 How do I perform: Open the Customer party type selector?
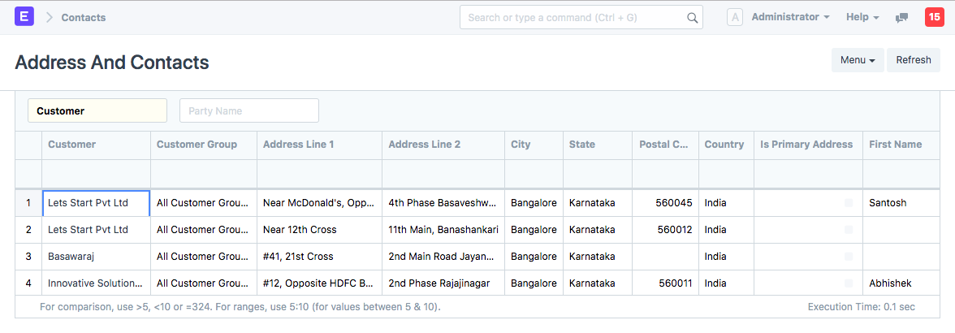click(x=97, y=110)
